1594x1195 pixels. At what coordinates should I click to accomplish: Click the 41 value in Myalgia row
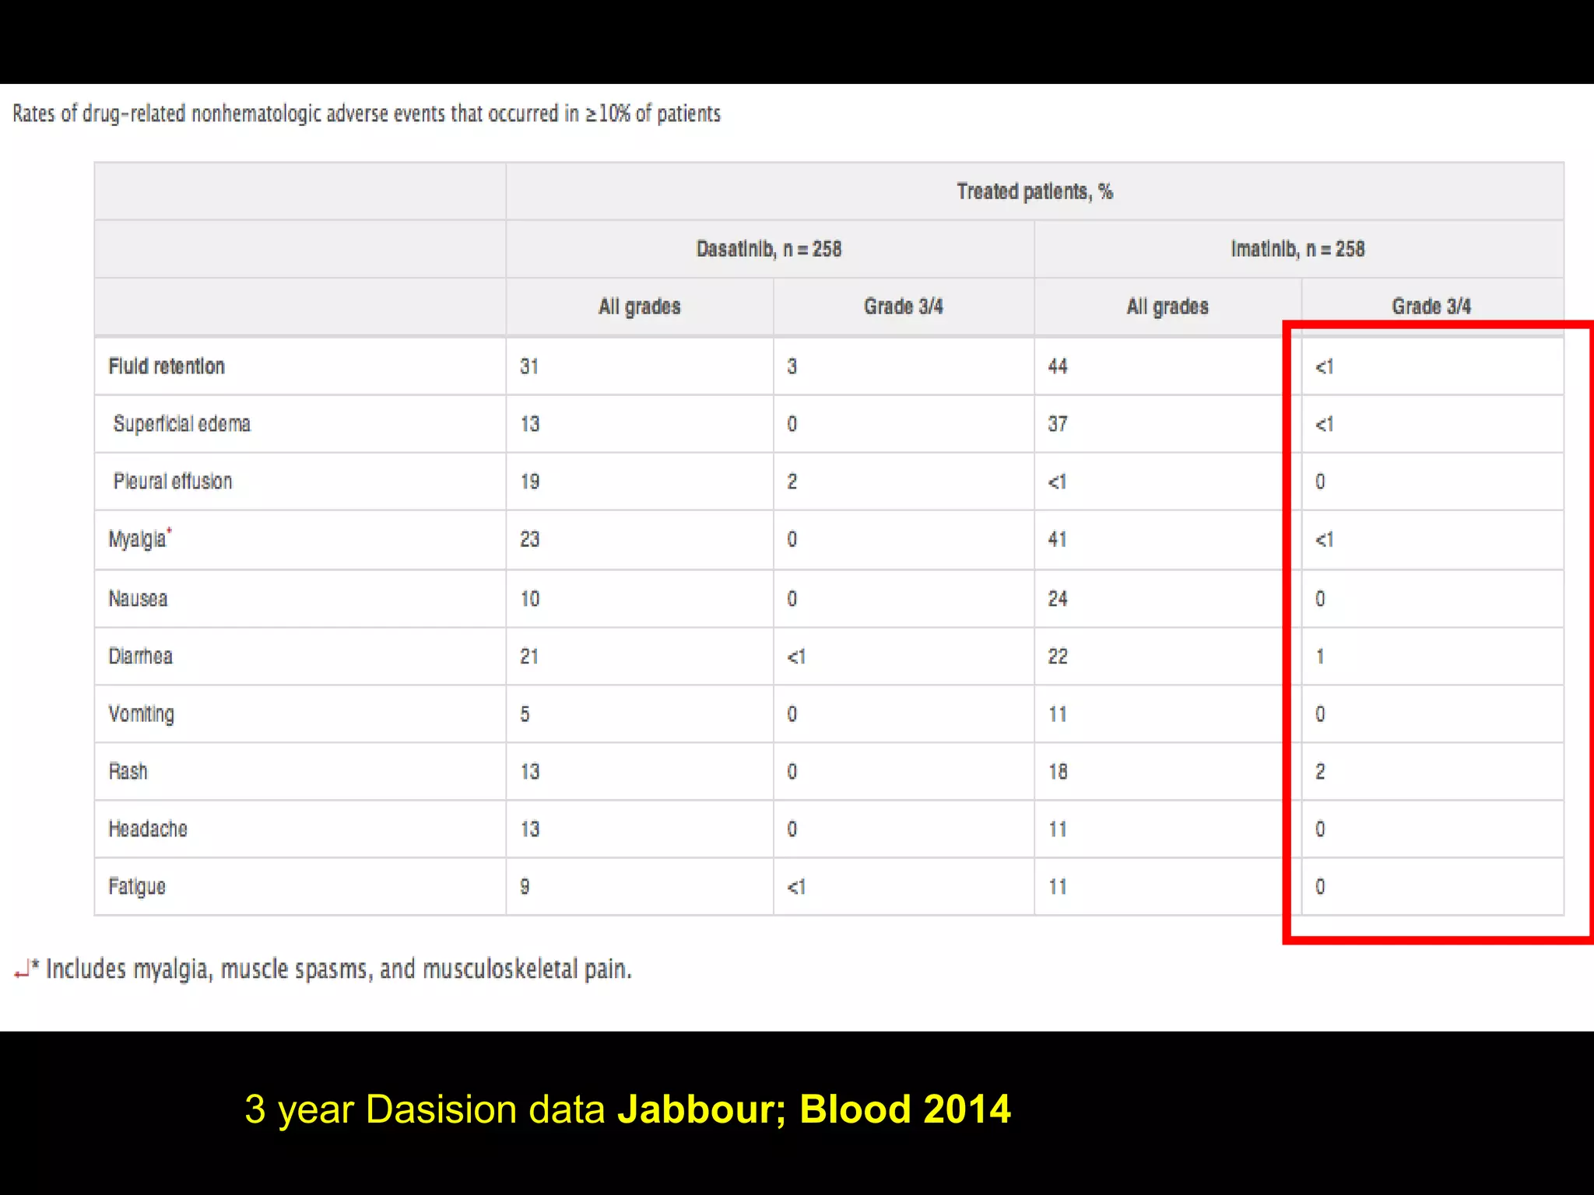1058,539
